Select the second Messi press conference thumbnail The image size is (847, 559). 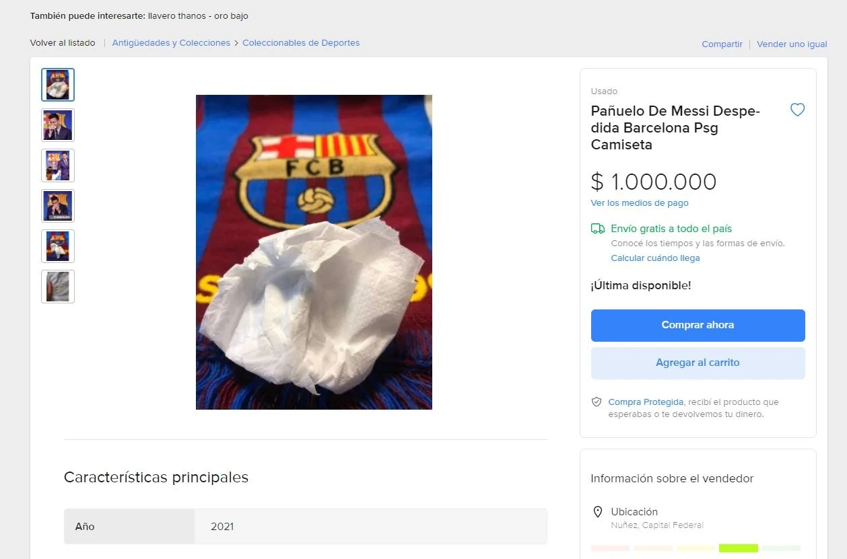[57, 125]
